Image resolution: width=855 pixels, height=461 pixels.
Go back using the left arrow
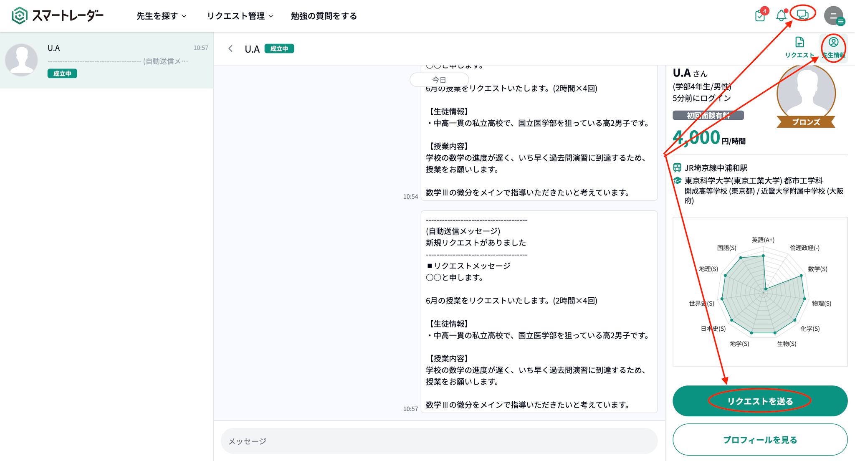point(230,49)
